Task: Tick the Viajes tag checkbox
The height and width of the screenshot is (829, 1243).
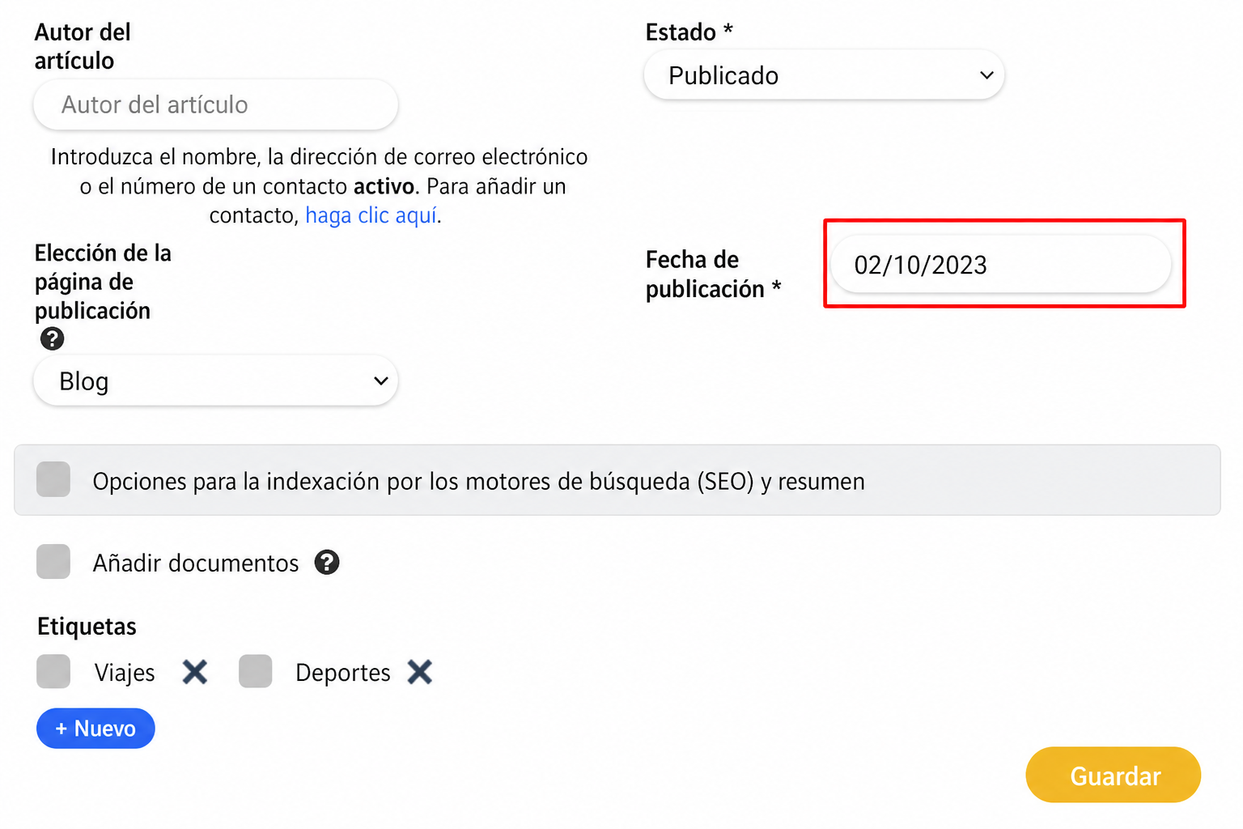Action: click(53, 672)
